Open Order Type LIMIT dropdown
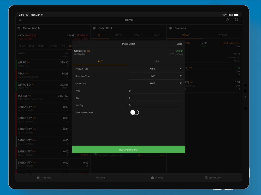 (156, 83)
